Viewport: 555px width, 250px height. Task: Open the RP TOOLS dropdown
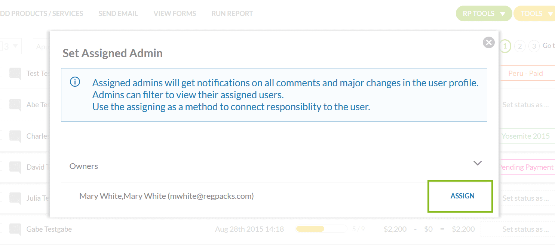pyautogui.click(x=484, y=14)
